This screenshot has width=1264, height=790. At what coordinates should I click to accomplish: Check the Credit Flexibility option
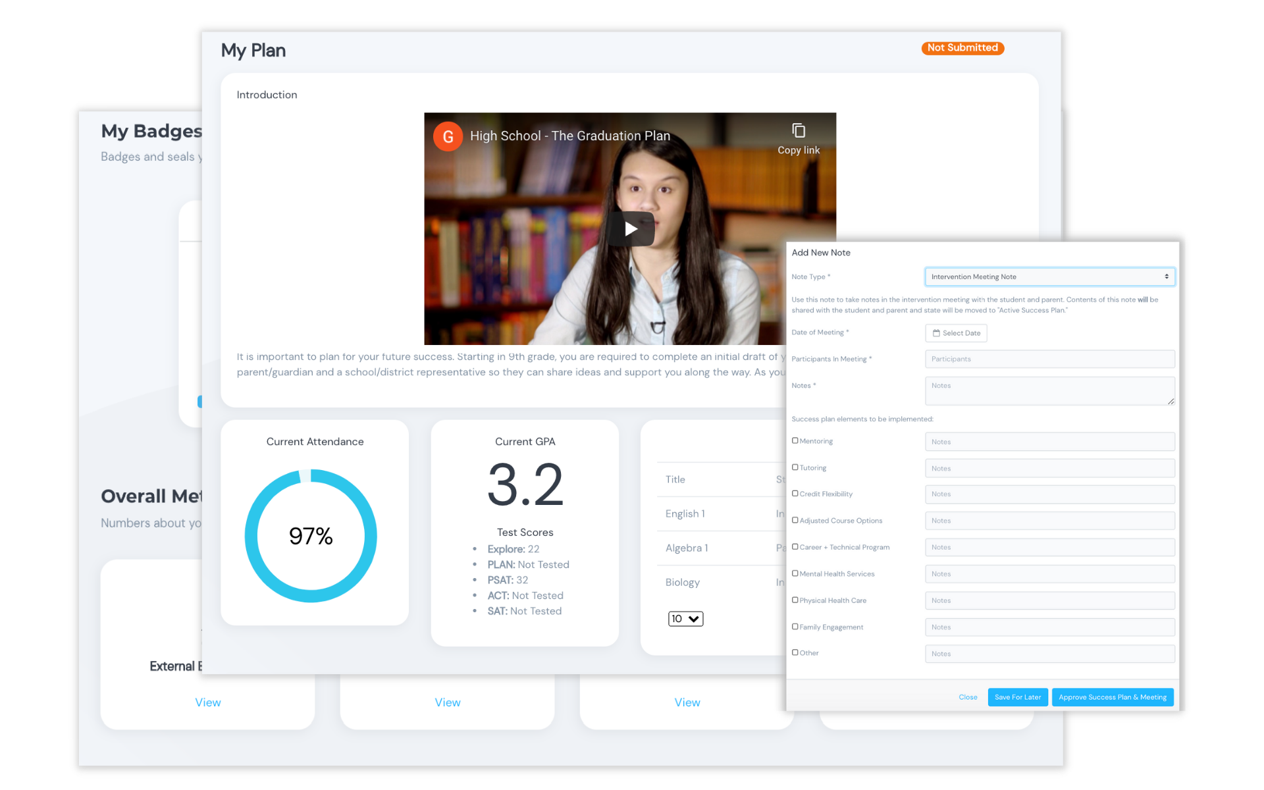(795, 494)
